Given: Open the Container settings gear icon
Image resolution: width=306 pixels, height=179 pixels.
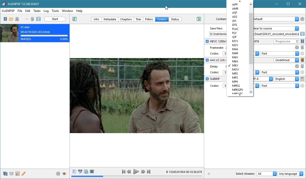Looking at the screenshot, I should click(x=302, y=19).
